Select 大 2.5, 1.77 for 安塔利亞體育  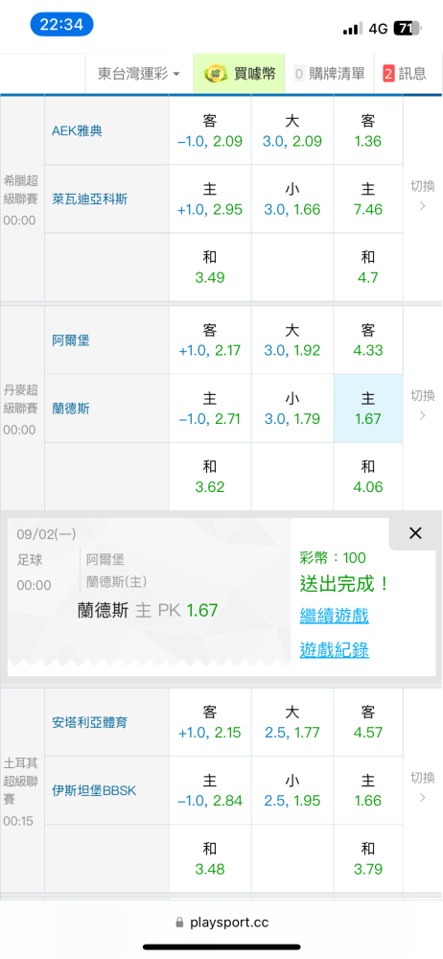pos(292,722)
